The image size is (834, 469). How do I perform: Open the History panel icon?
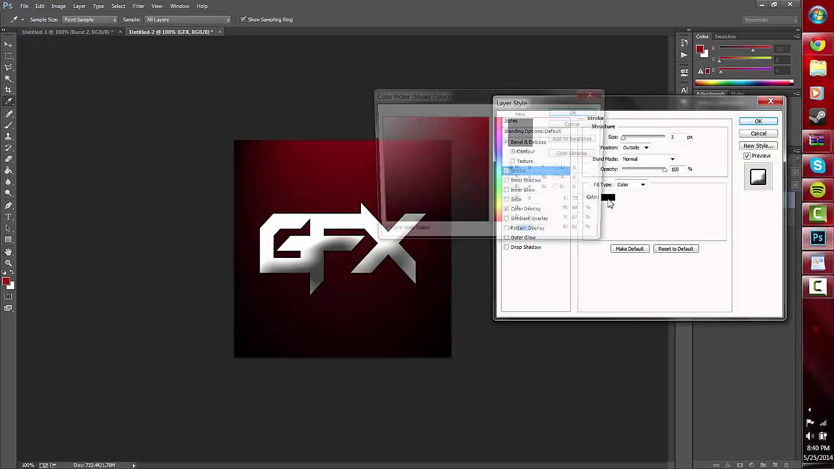click(684, 43)
